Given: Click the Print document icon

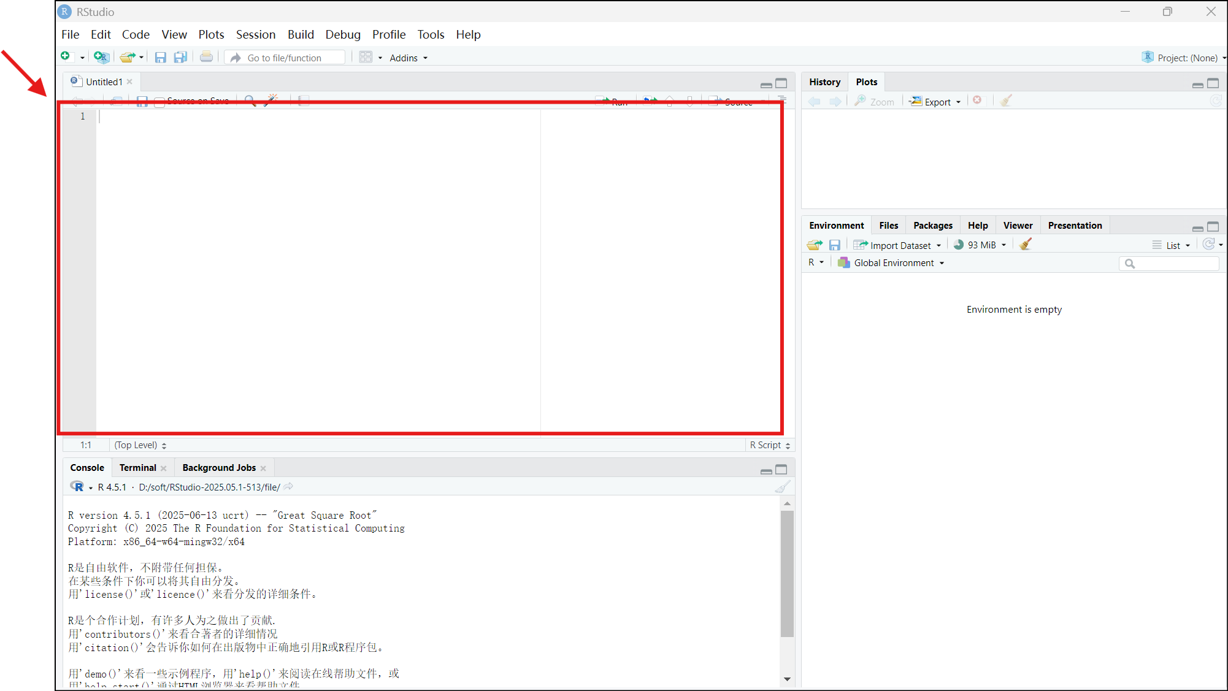Looking at the screenshot, I should pos(206,57).
